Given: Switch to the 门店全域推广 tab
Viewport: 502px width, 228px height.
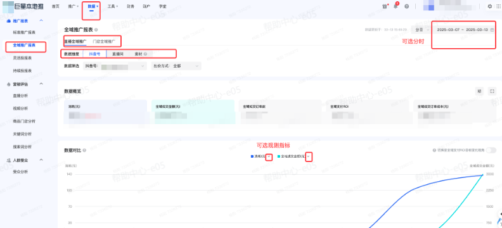Looking at the screenshot, I should coord(104,42).
